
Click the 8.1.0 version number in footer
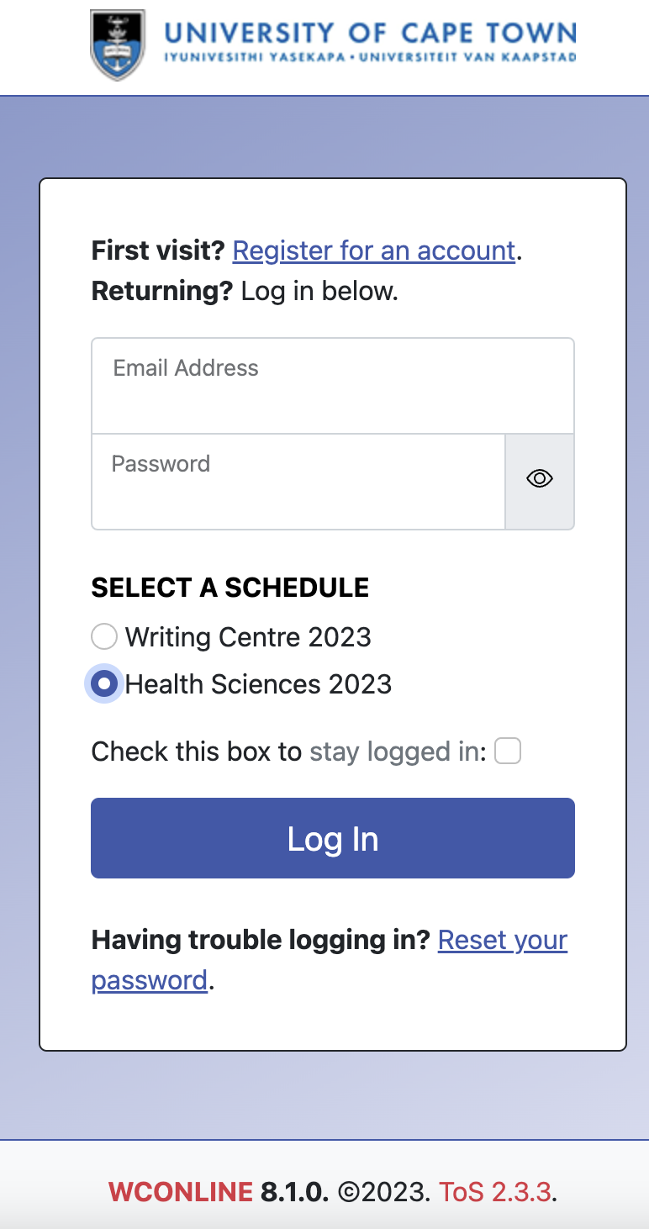294,1191
